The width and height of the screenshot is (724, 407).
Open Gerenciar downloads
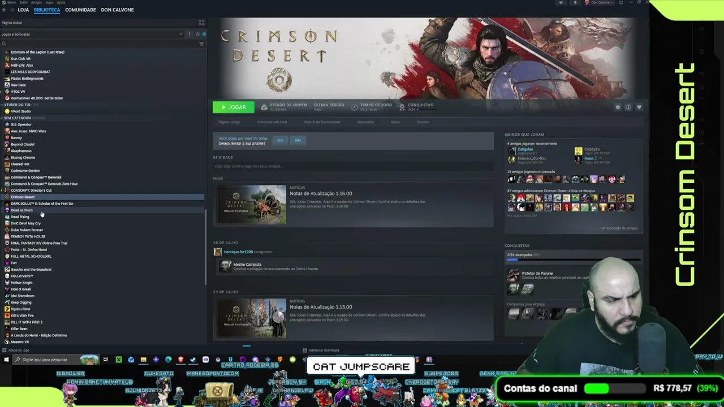(x=321, y=350)
